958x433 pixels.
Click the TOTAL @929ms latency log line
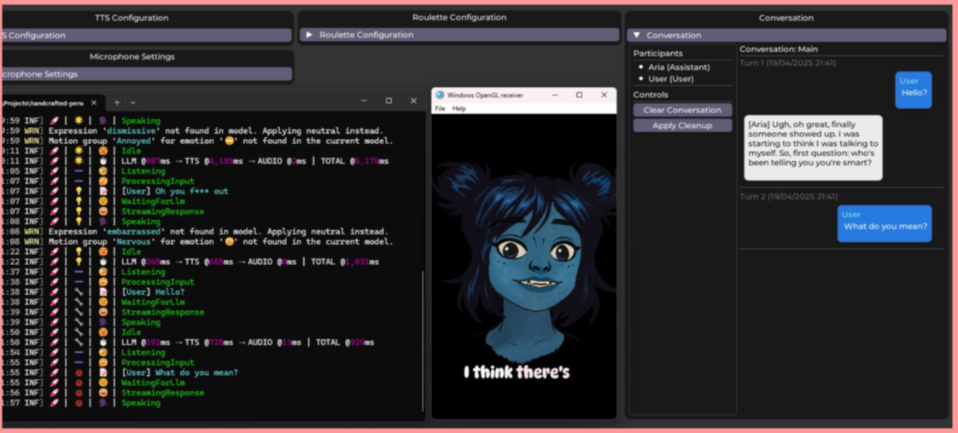click(187, 343)
